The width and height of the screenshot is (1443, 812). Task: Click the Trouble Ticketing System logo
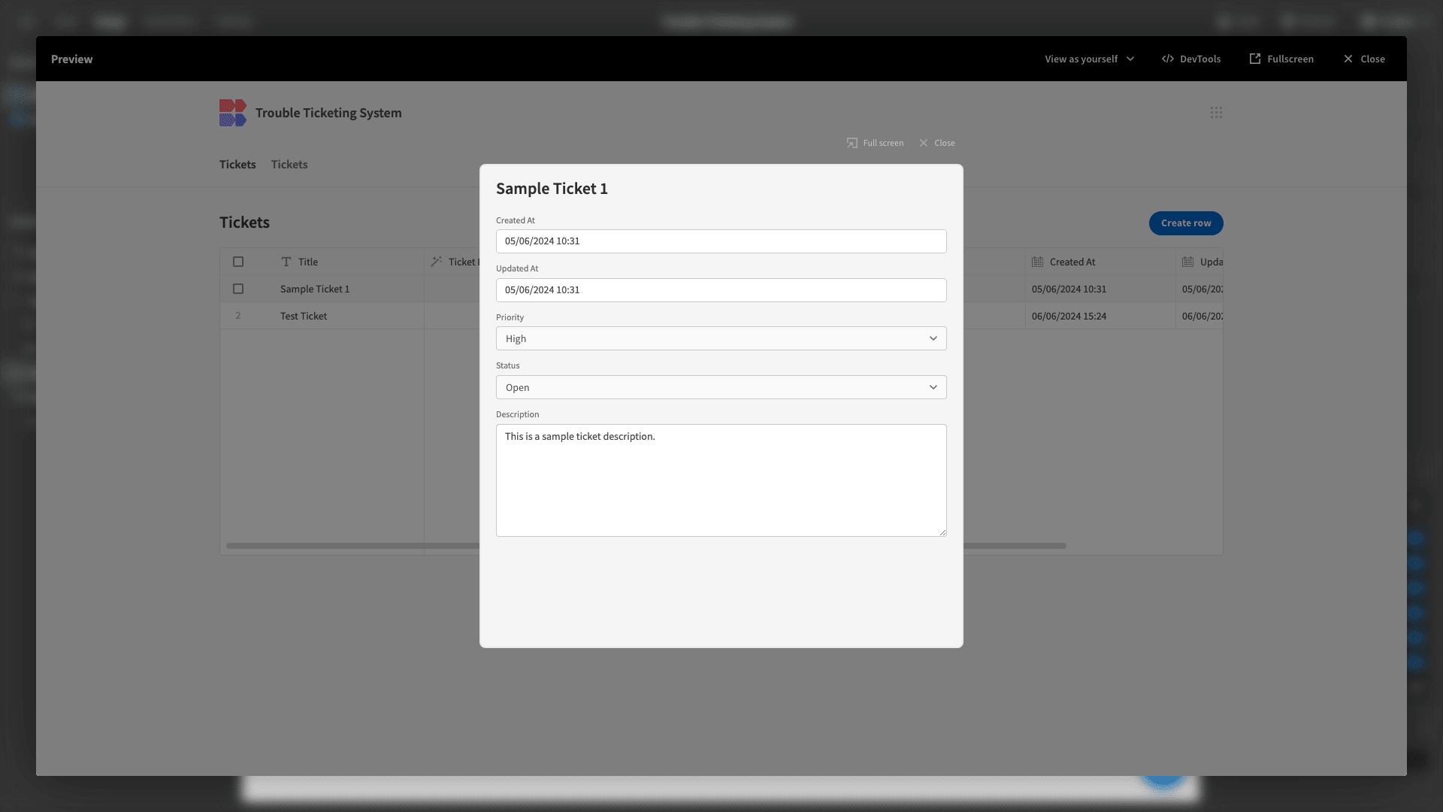232,113
